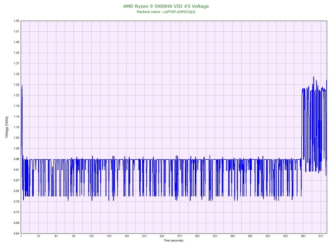Click the 151 tick on the time axis
Screen dimensions: 332x249
(109, 236)
